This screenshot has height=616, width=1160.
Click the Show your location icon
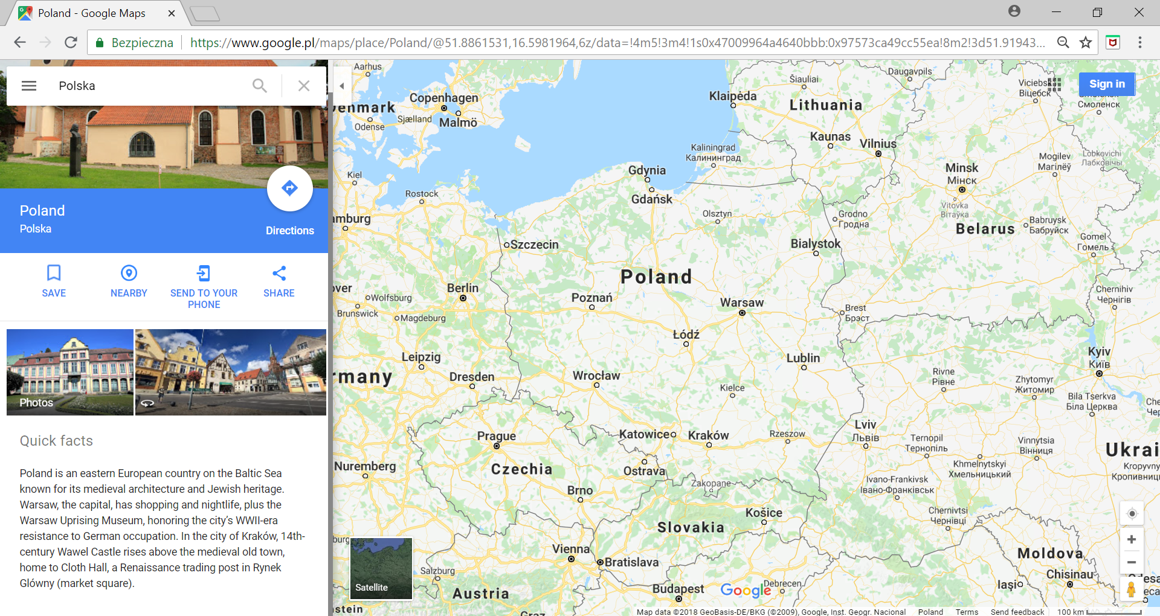(1132, 513)
